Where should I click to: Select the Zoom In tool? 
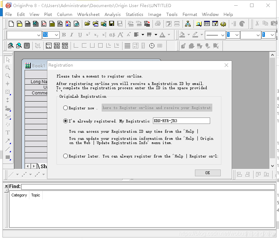coord(8,67)
